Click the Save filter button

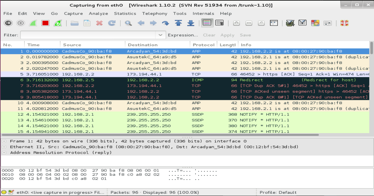click(245, 35)
